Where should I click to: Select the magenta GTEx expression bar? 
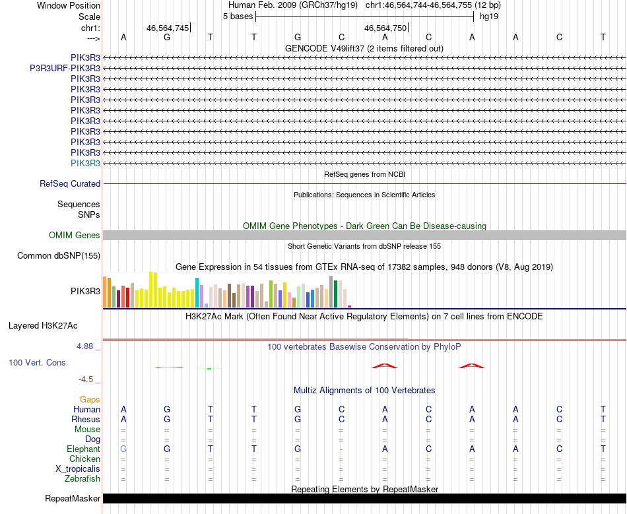pyautogui.click(x=350, y=307)
